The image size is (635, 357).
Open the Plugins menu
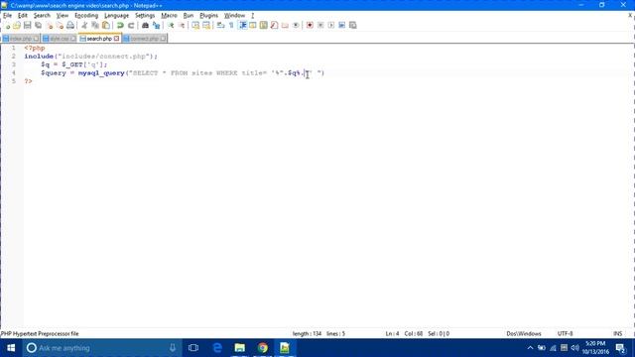pos(208,16)
